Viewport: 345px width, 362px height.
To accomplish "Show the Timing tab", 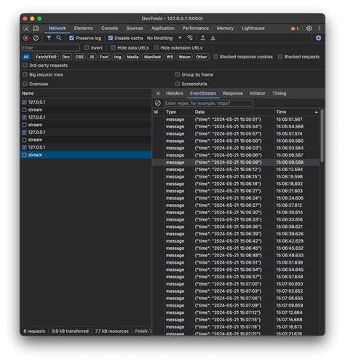I will [279, 93].
